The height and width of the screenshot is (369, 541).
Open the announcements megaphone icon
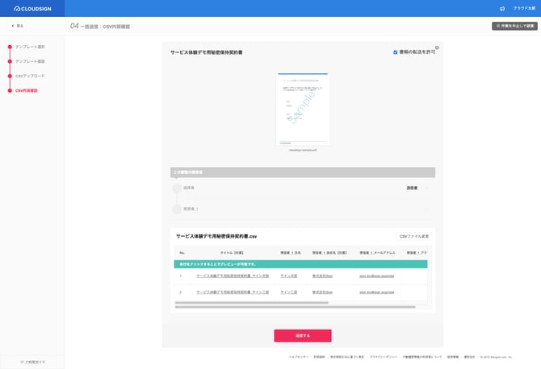click(501, 8)
